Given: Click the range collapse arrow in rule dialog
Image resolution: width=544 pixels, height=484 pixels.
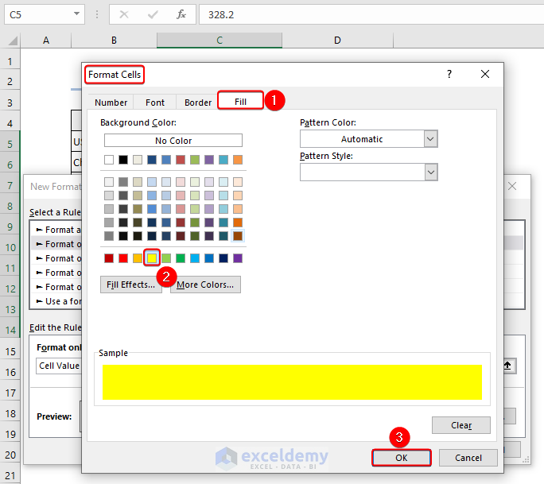Looking at the screenshot, I should [x=508, y=366].
